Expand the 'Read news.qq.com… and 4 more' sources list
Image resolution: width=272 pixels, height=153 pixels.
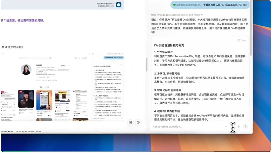pos(177,15)
